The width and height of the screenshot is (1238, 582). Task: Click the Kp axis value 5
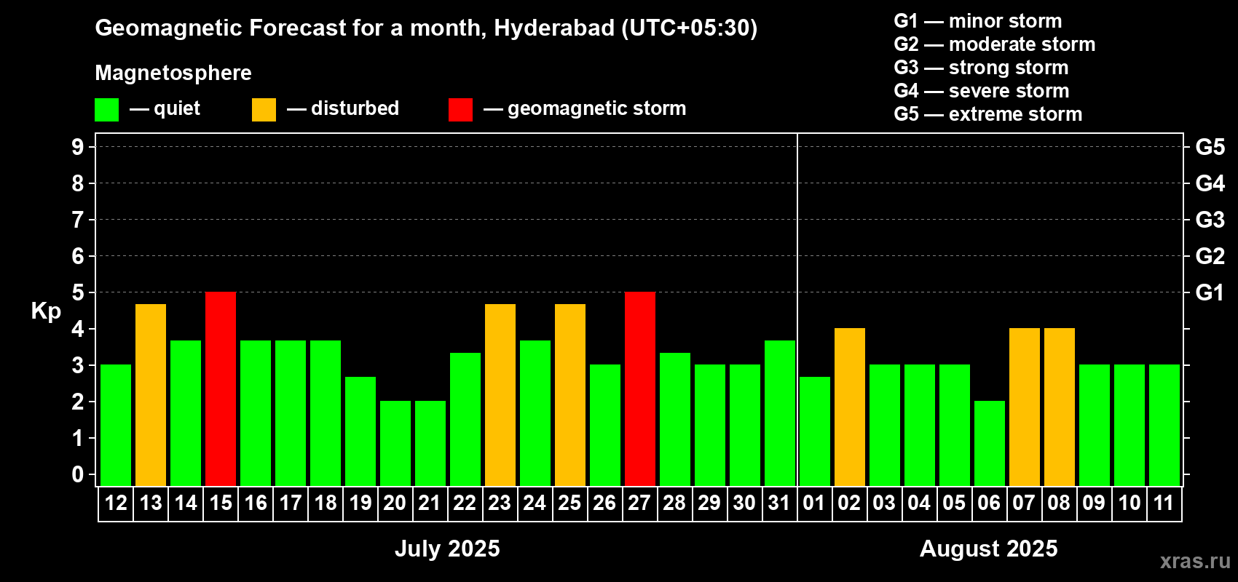pos(78,292)
